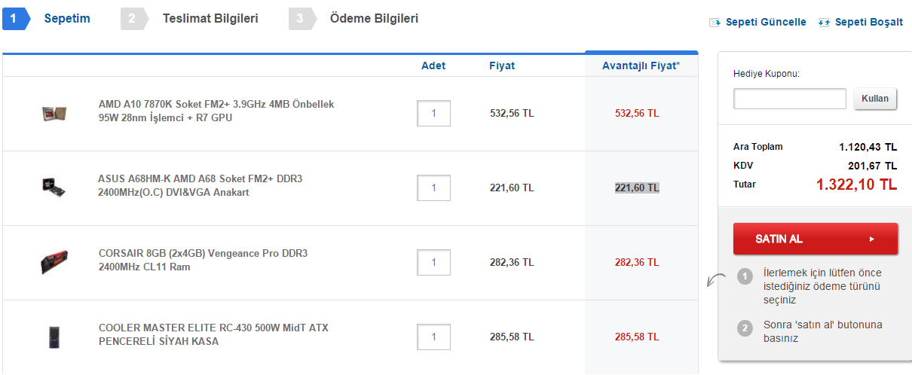
Task: Go to Ödeme Bilgileri step
Action: click(x=374, y=18)
